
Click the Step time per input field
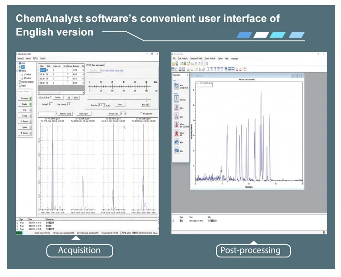[69, 104]
